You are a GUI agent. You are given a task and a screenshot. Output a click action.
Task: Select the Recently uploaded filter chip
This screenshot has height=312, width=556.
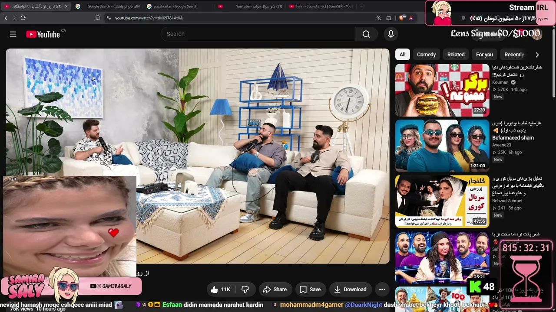514,55
